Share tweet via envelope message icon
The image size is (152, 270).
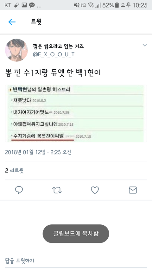133,190
